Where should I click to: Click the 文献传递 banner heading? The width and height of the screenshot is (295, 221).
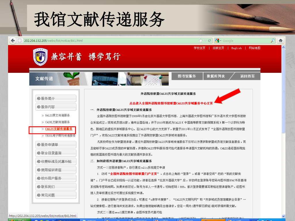(44, 79)
